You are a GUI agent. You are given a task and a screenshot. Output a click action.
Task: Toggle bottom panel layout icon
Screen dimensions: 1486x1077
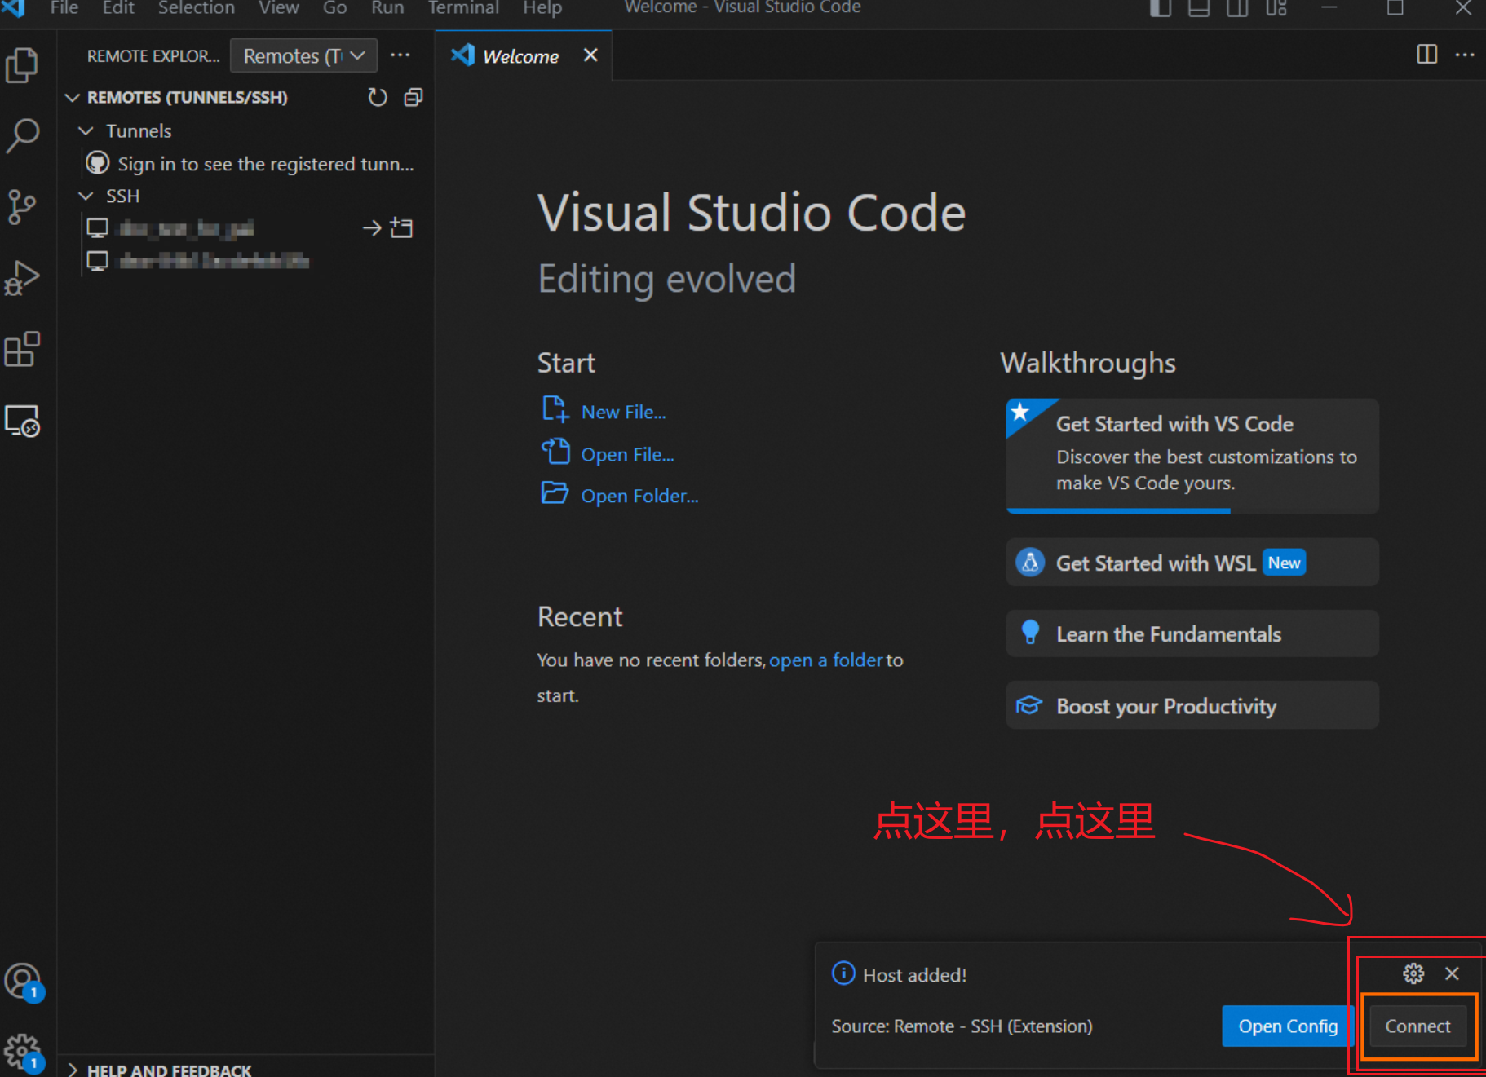[1198, 8]
